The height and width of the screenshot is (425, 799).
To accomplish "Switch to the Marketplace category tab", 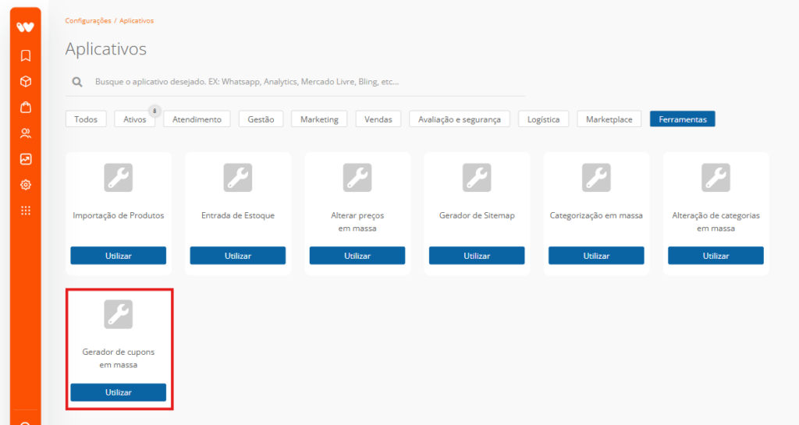I will click(609, 119).
